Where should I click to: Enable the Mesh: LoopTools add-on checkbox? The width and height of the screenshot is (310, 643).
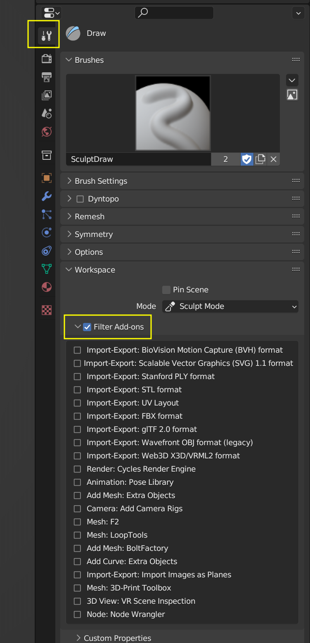77,535
